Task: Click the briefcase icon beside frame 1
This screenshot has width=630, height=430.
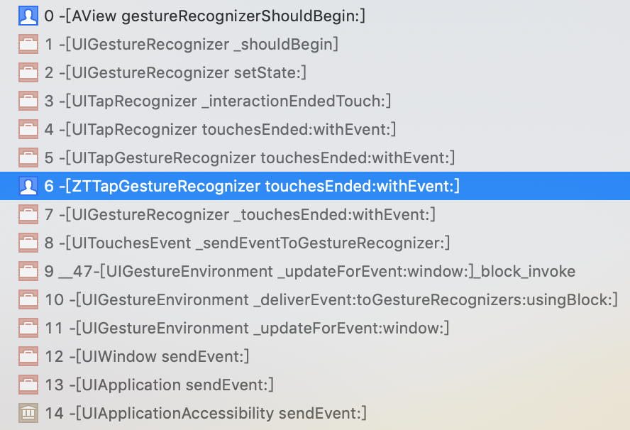Action: click(x=28, y=44)
